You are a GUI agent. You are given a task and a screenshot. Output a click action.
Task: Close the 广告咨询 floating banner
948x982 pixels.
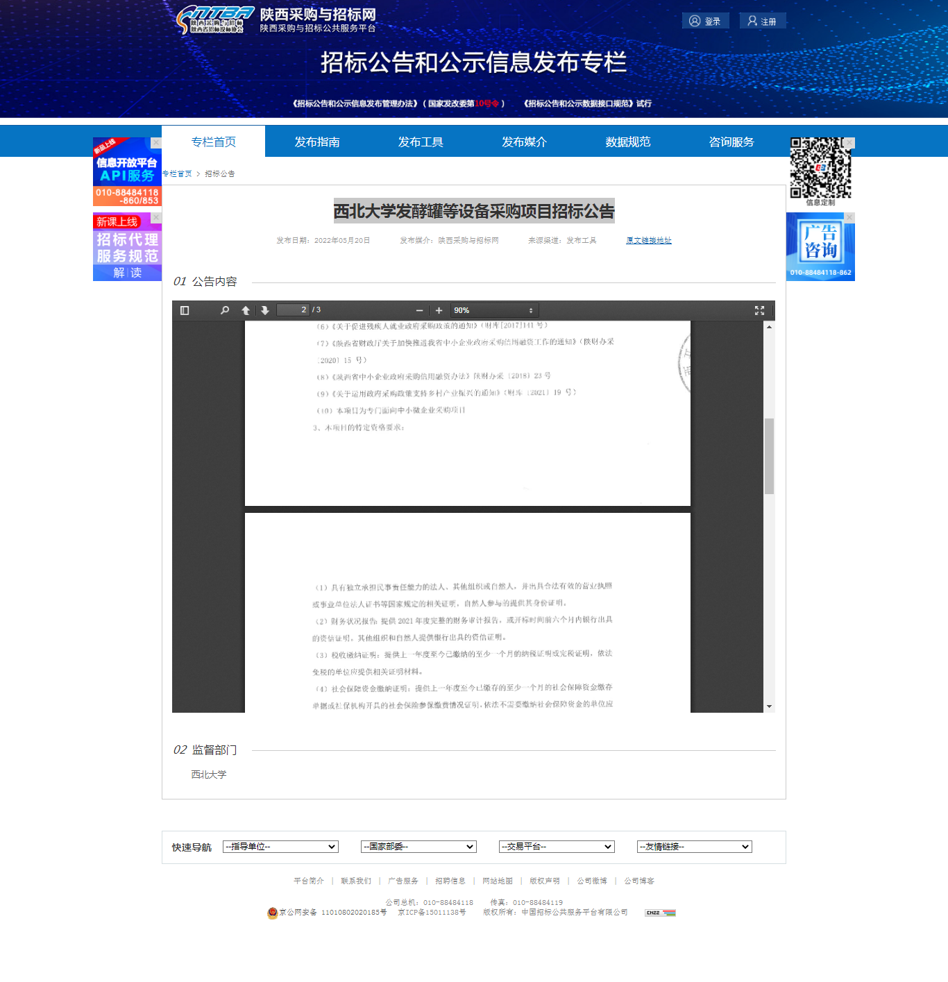849,217
